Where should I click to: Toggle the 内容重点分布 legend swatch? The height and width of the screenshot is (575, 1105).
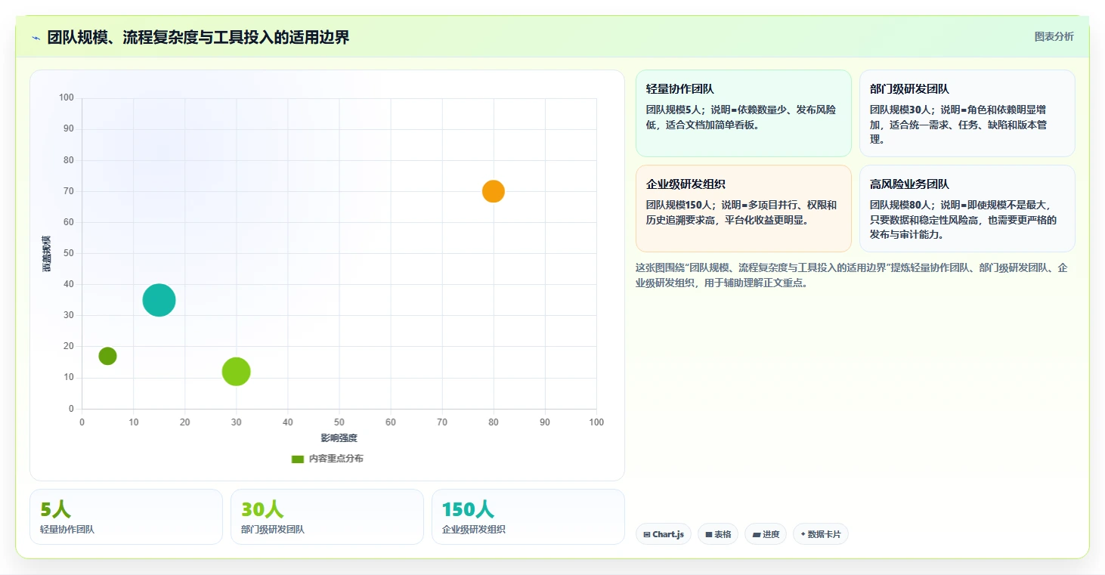tap(298, 459)
